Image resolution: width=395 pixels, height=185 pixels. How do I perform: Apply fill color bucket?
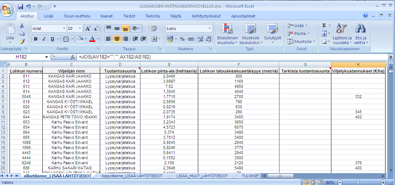click(80, 39)
